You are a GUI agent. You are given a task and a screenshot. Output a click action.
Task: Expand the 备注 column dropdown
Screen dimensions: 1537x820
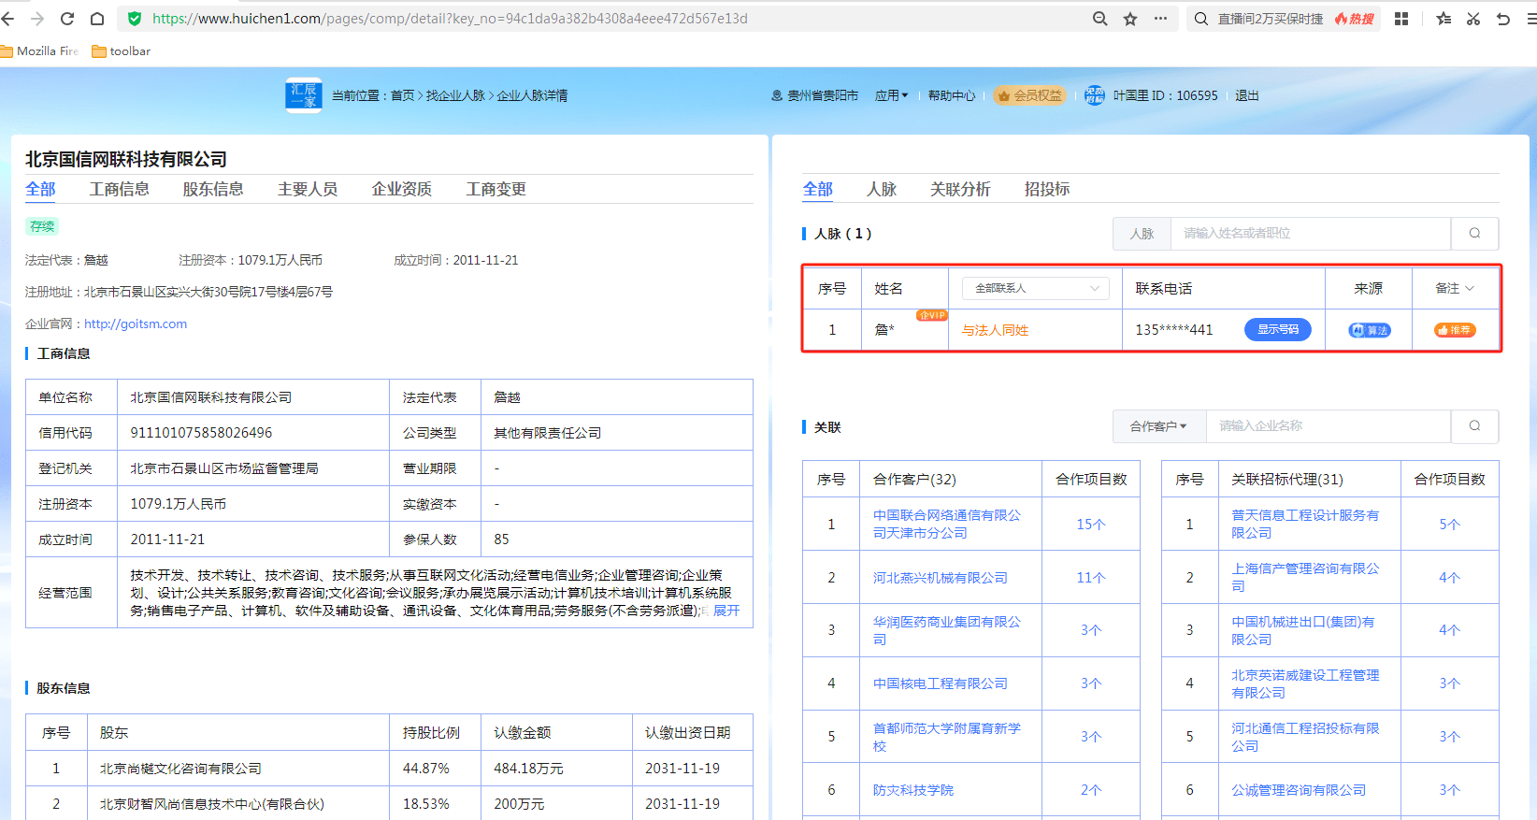tap(1455, 288)
